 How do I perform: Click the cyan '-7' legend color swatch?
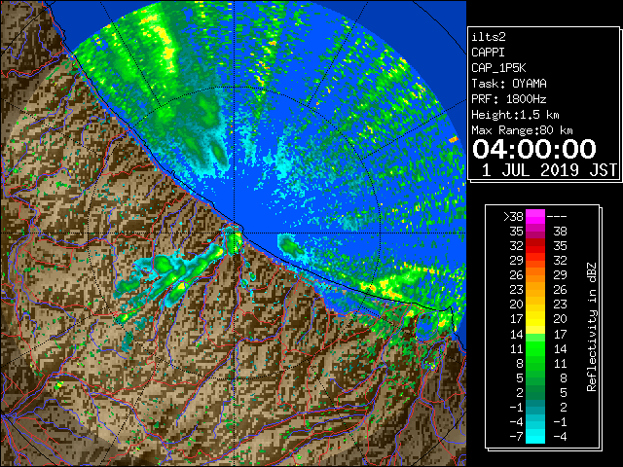[x=535, y=436]
